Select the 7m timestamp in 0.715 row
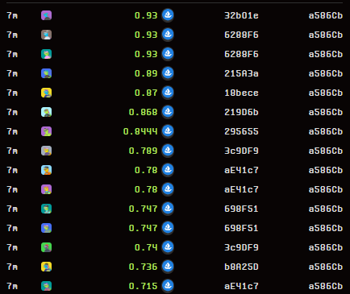Screen dimensions: 350x294 pos(12,286)
